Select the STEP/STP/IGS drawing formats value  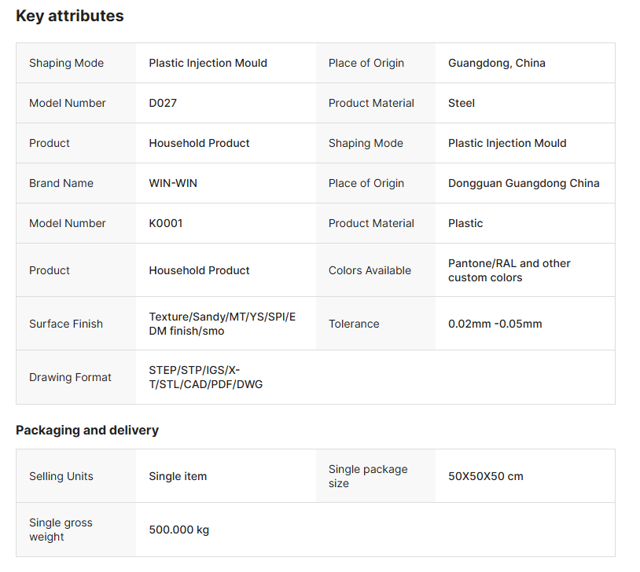click(206, 377)
